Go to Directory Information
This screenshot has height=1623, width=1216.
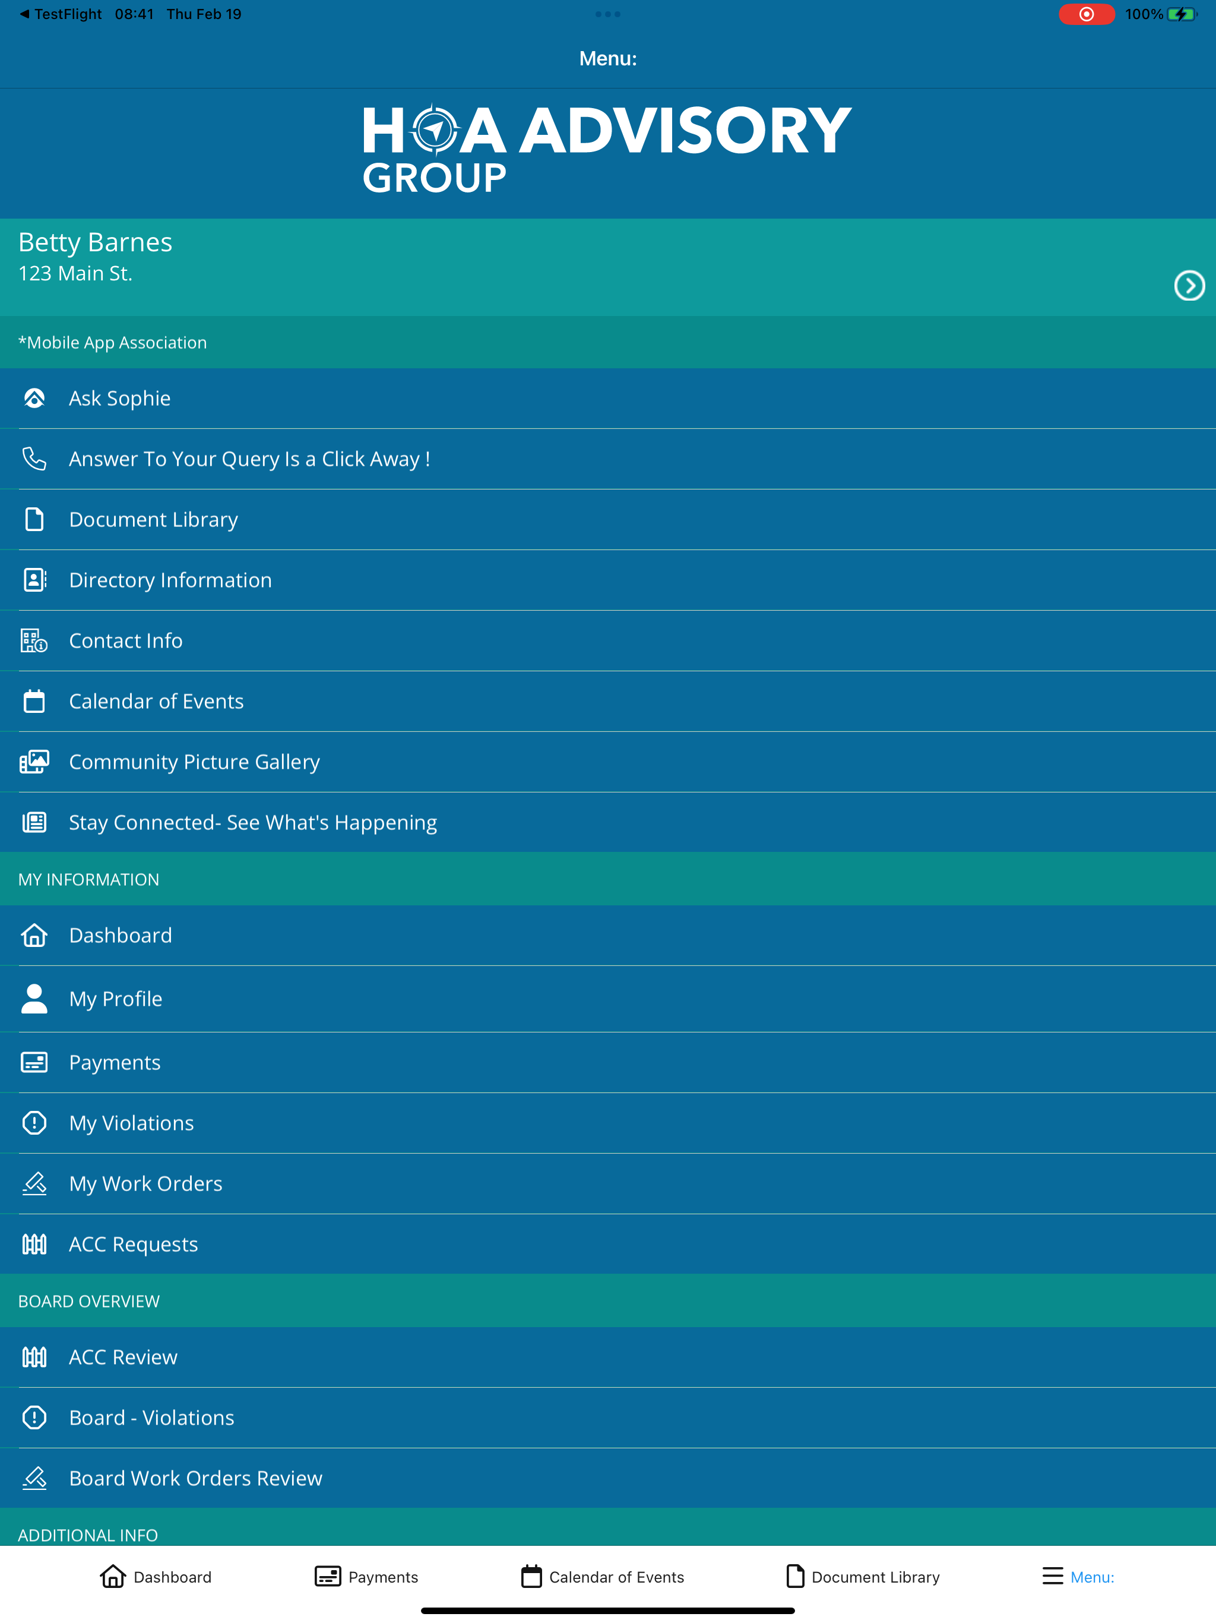(608, 580)
